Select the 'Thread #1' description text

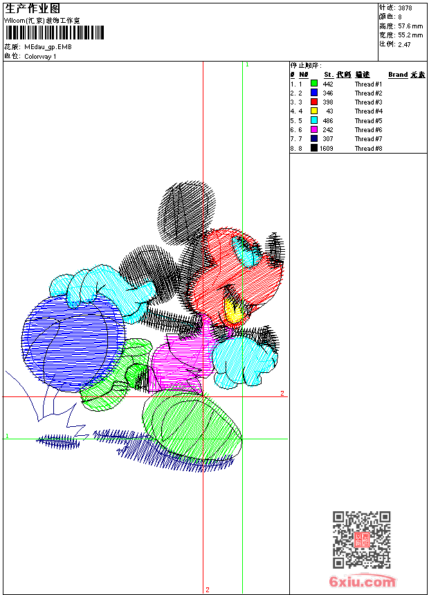(x=368, y=84)
